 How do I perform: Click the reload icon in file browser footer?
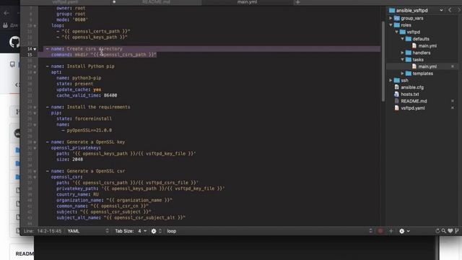(x=437, y=231)
